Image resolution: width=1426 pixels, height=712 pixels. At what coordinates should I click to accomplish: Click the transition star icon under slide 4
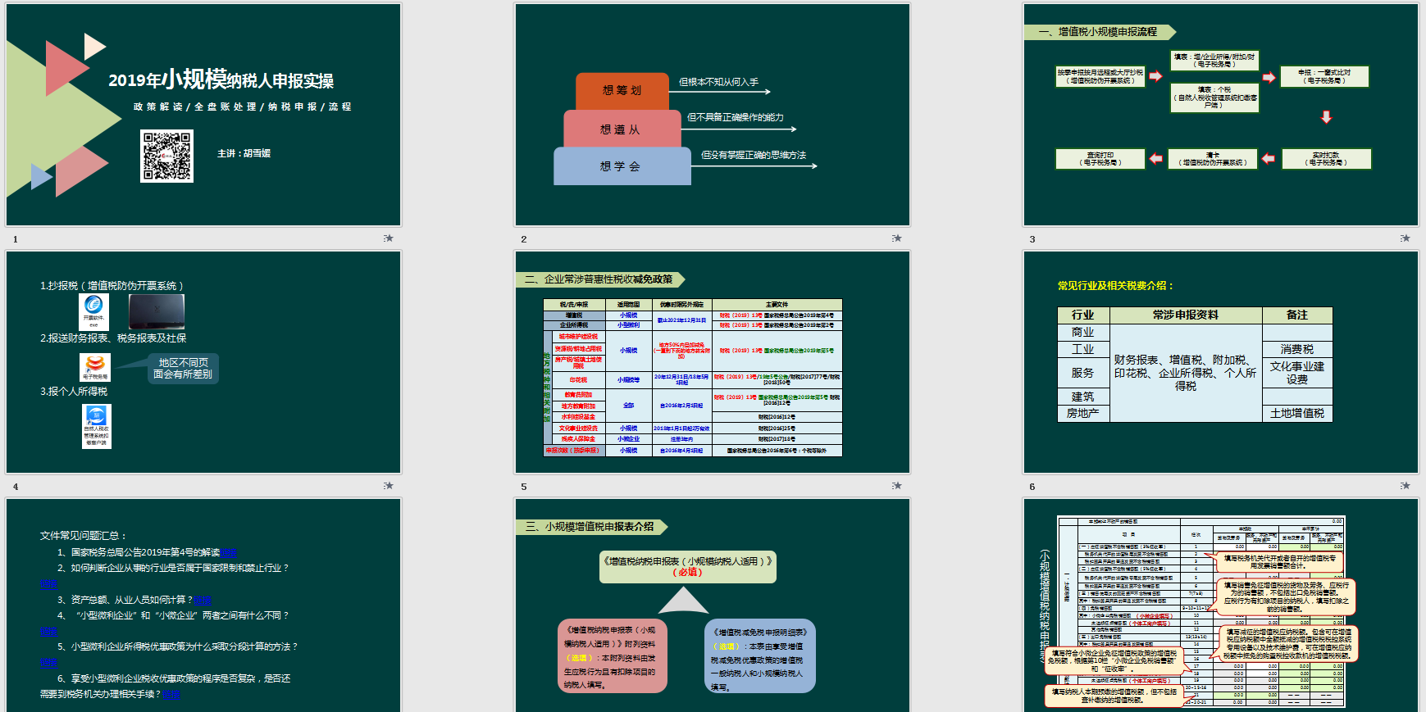point(388,486)
